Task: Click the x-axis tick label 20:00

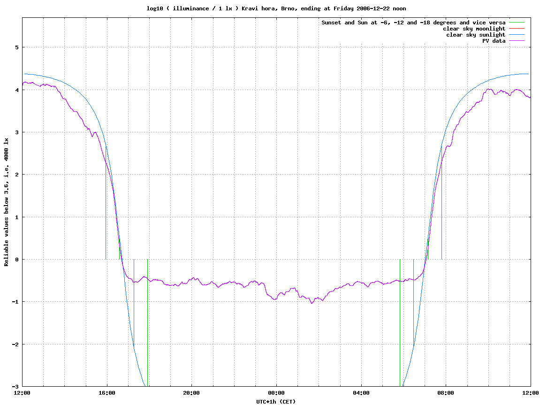Action: click(x=191, y=393)
